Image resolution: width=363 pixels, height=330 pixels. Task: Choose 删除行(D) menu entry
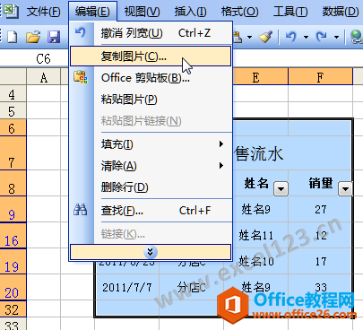point(151,187)
